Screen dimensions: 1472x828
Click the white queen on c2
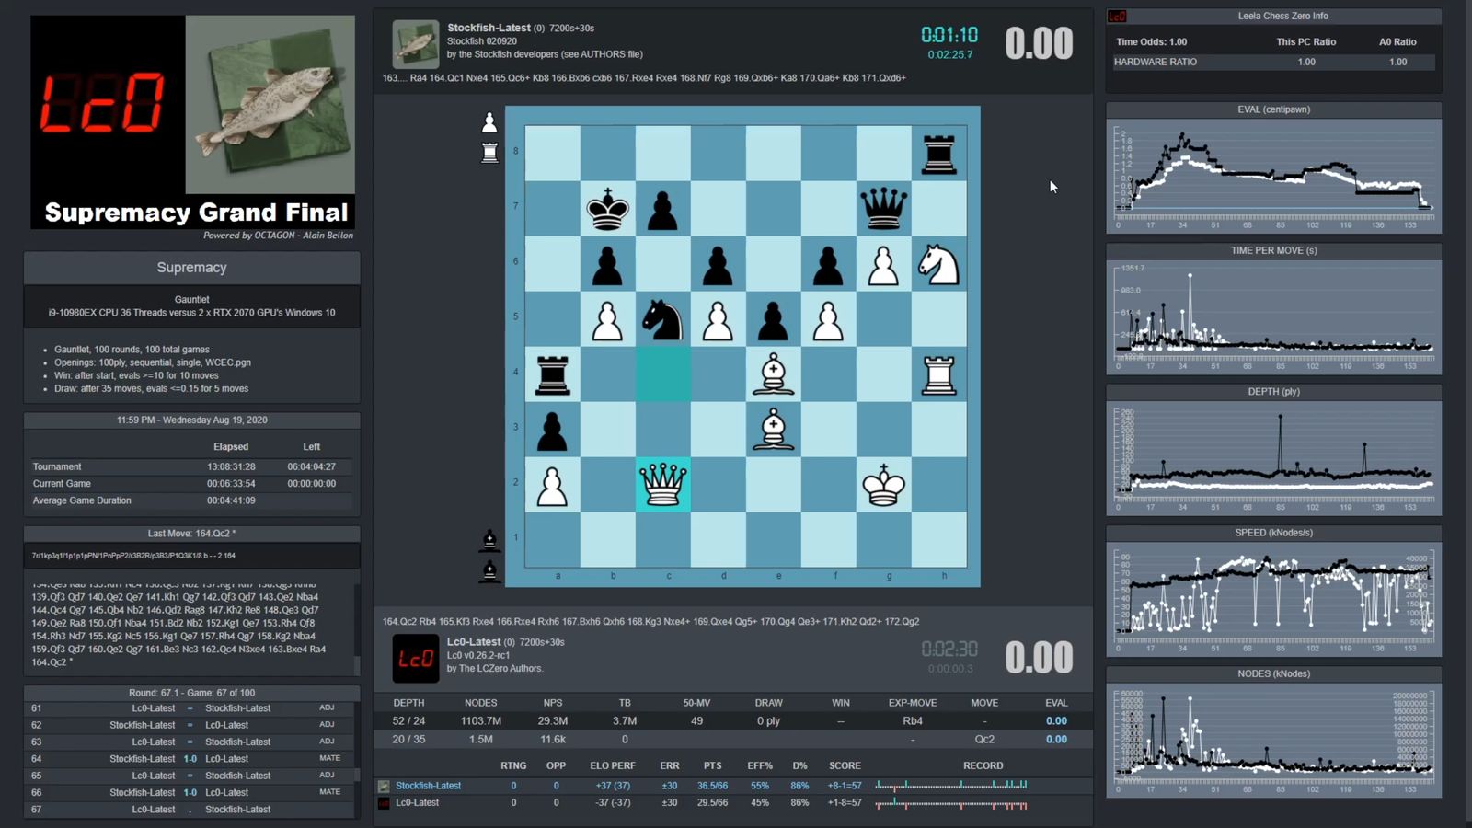point(662,485)
